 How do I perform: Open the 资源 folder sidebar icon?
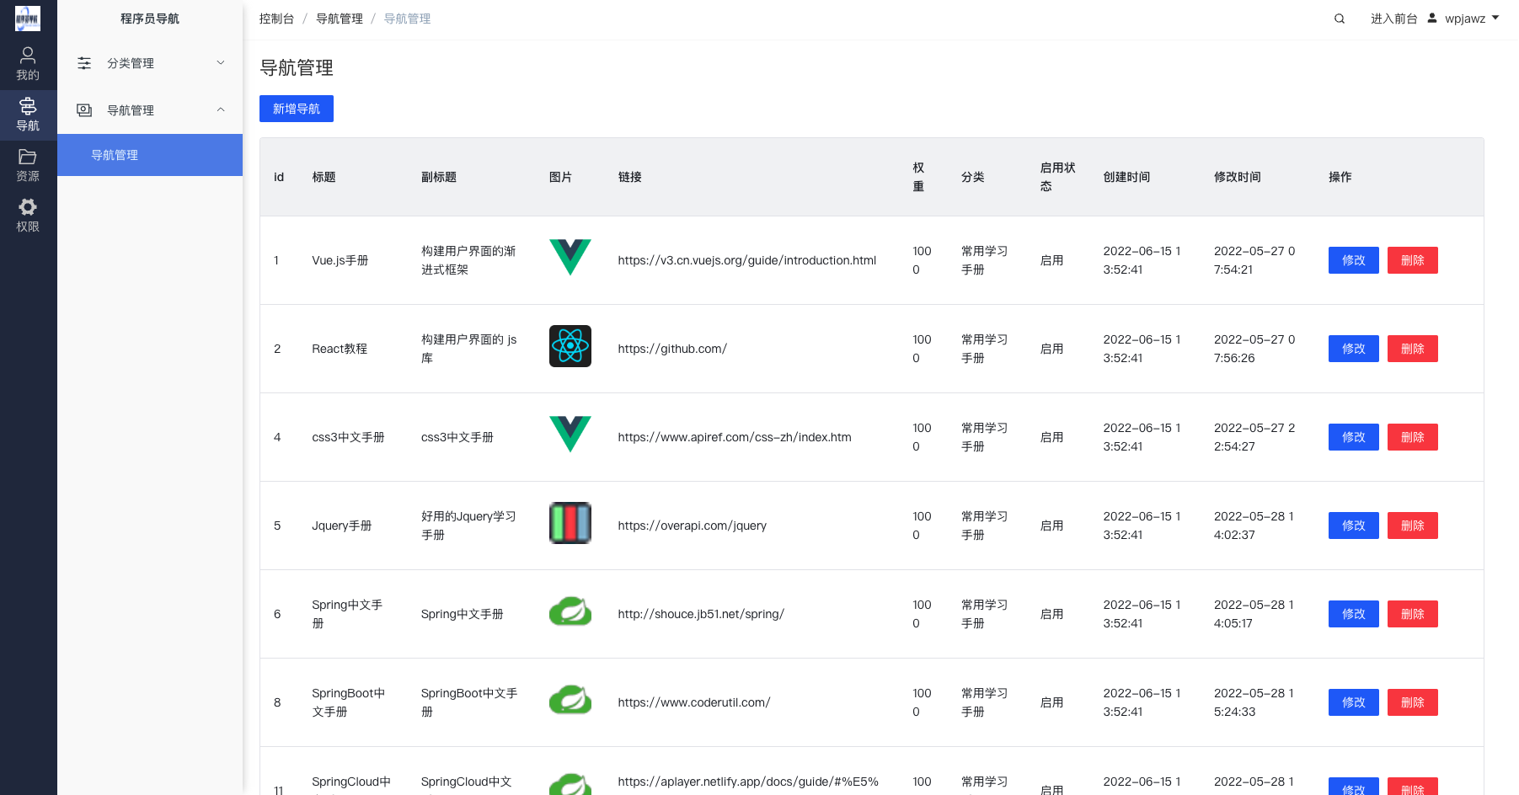(28, 157)
